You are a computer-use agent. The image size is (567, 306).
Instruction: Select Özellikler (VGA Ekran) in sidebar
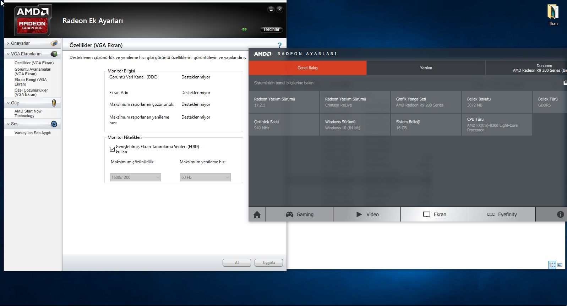(x=34, y=63)
